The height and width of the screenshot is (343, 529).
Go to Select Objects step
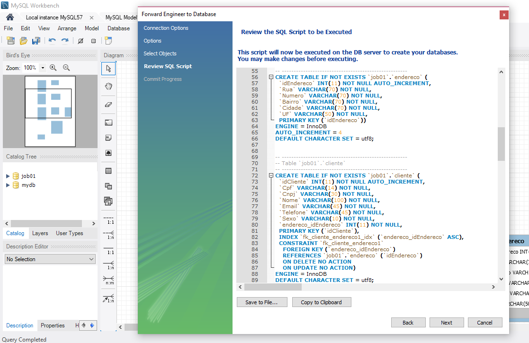pyautogui.click(x=160, y=53)
